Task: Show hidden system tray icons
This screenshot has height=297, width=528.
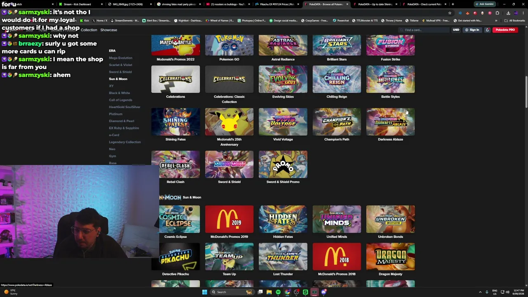Action: [x=480, y=292]
